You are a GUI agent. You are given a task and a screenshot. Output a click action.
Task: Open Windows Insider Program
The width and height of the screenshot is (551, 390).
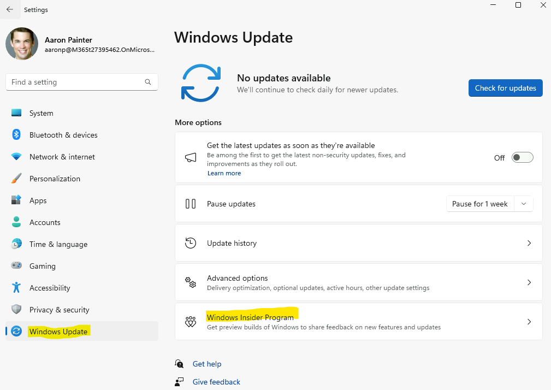pos(359,322)
